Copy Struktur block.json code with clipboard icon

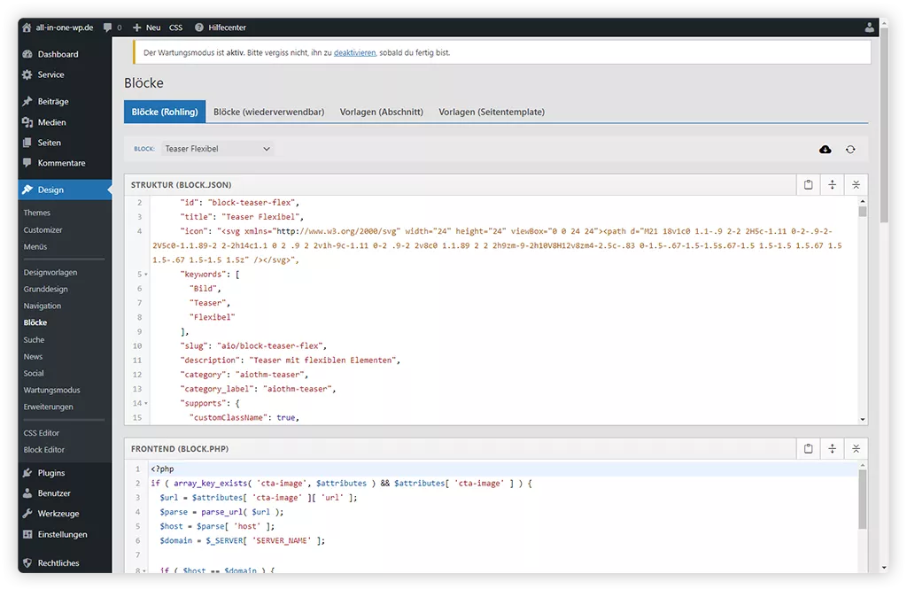point(809,184)
